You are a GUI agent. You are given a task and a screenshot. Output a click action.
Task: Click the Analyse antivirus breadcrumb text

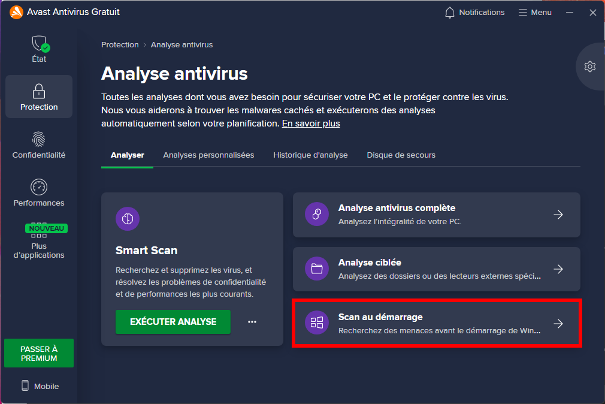[181, 45]
